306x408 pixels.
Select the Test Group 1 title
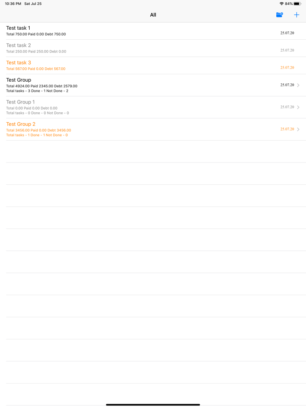click(20, 102)
